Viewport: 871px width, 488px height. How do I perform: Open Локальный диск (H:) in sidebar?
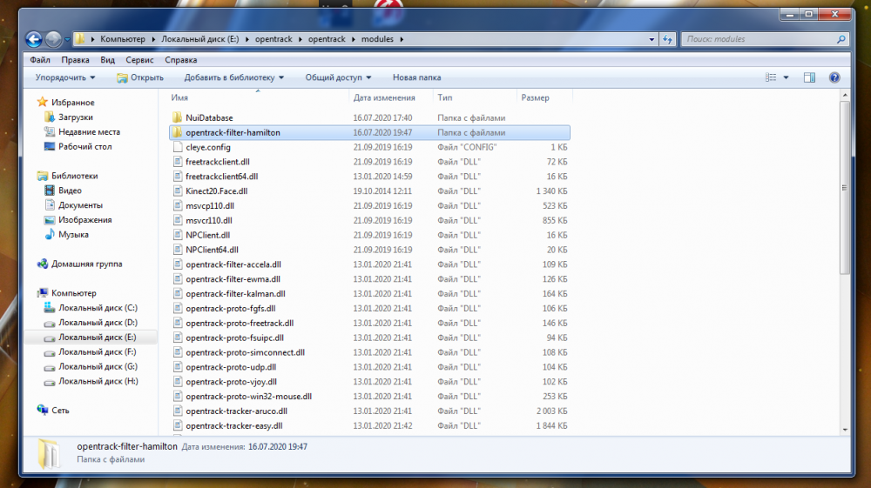click(98, 381)
